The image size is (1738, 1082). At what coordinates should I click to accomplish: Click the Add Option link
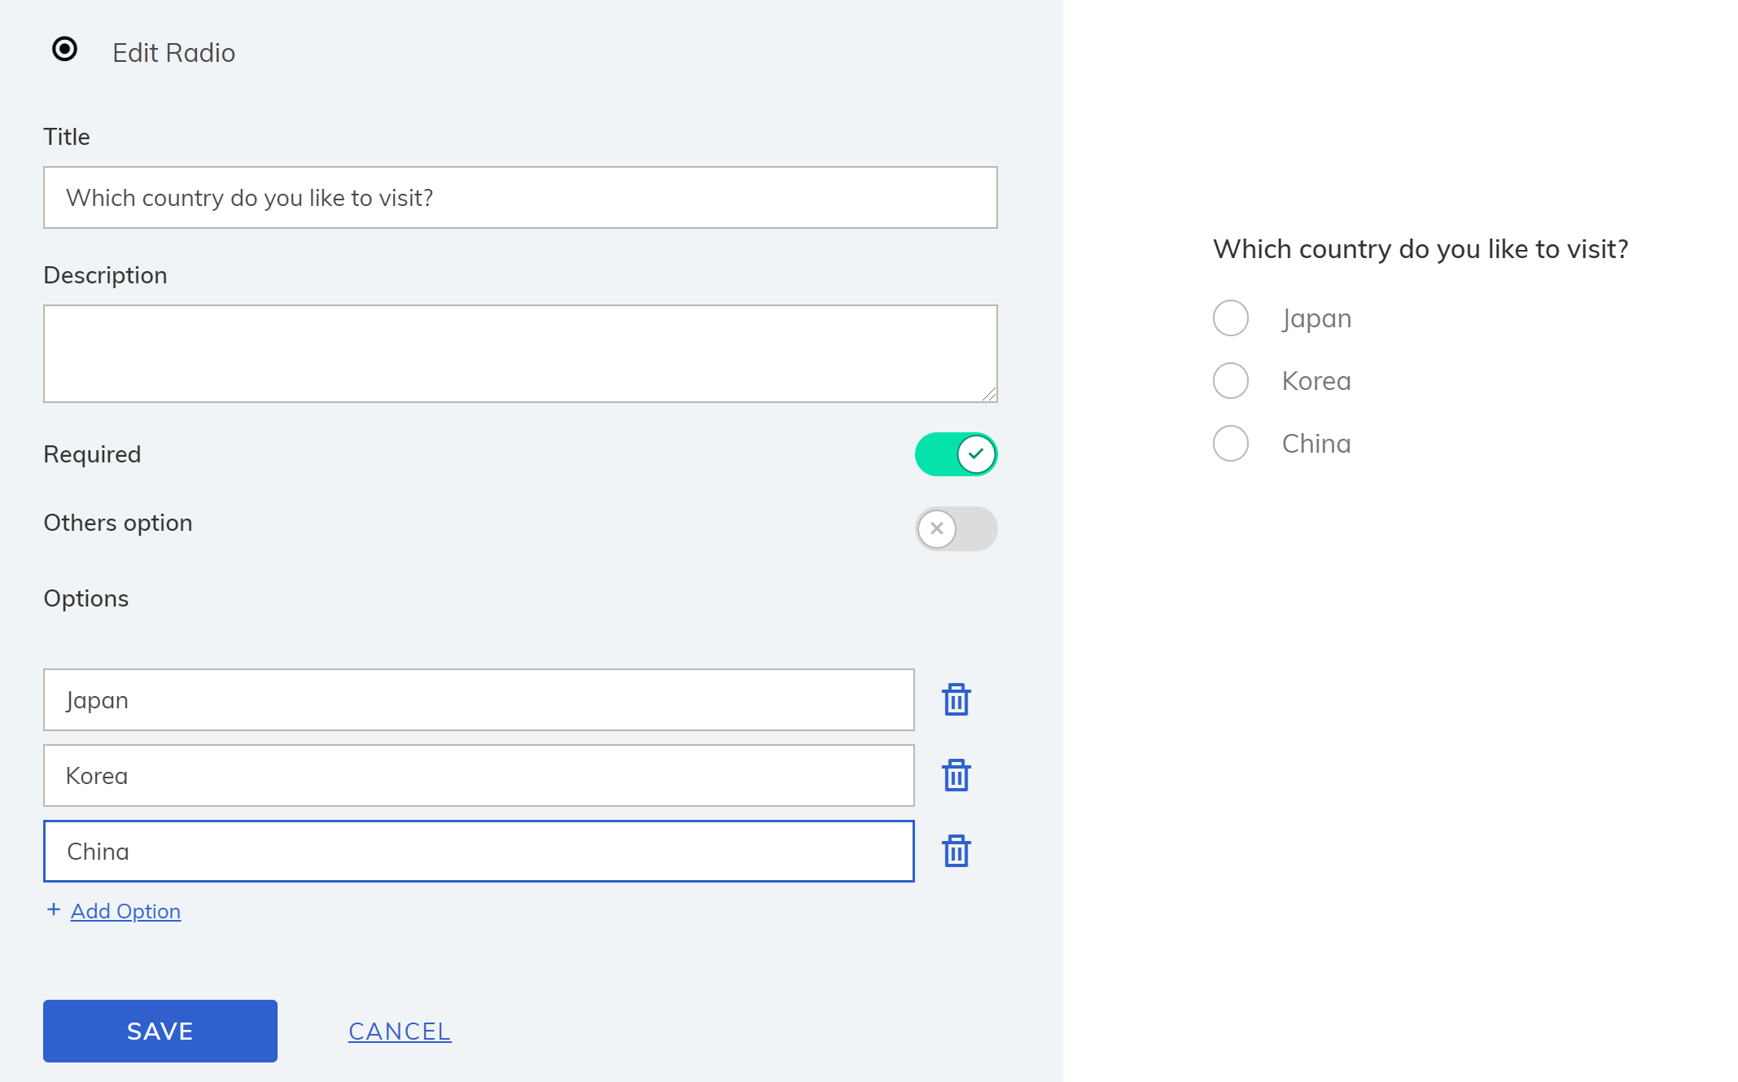pos(125,911)
